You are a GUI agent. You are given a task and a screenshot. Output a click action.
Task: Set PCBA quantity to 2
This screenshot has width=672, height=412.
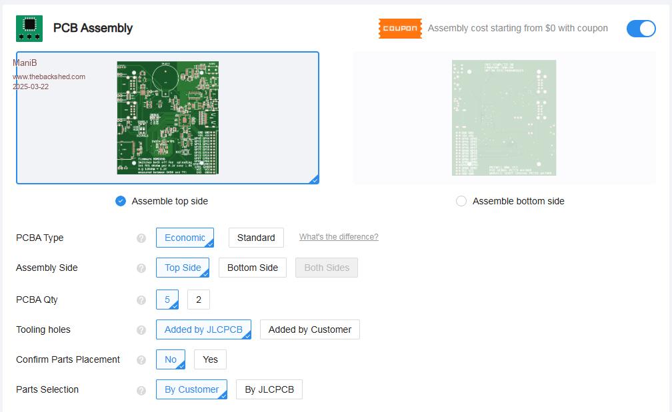click(199, 300)
